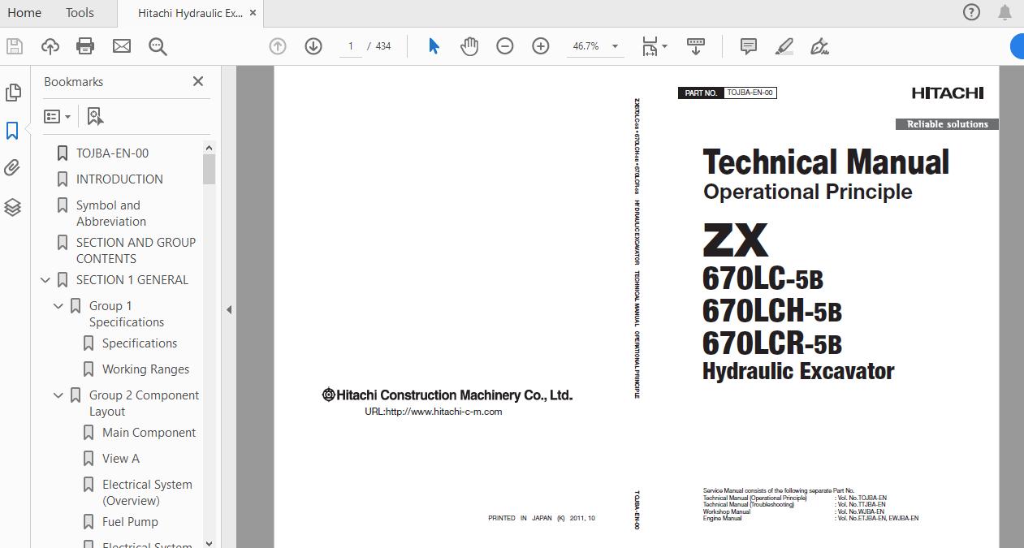Open the Help icon

click(x=971, y=12)
